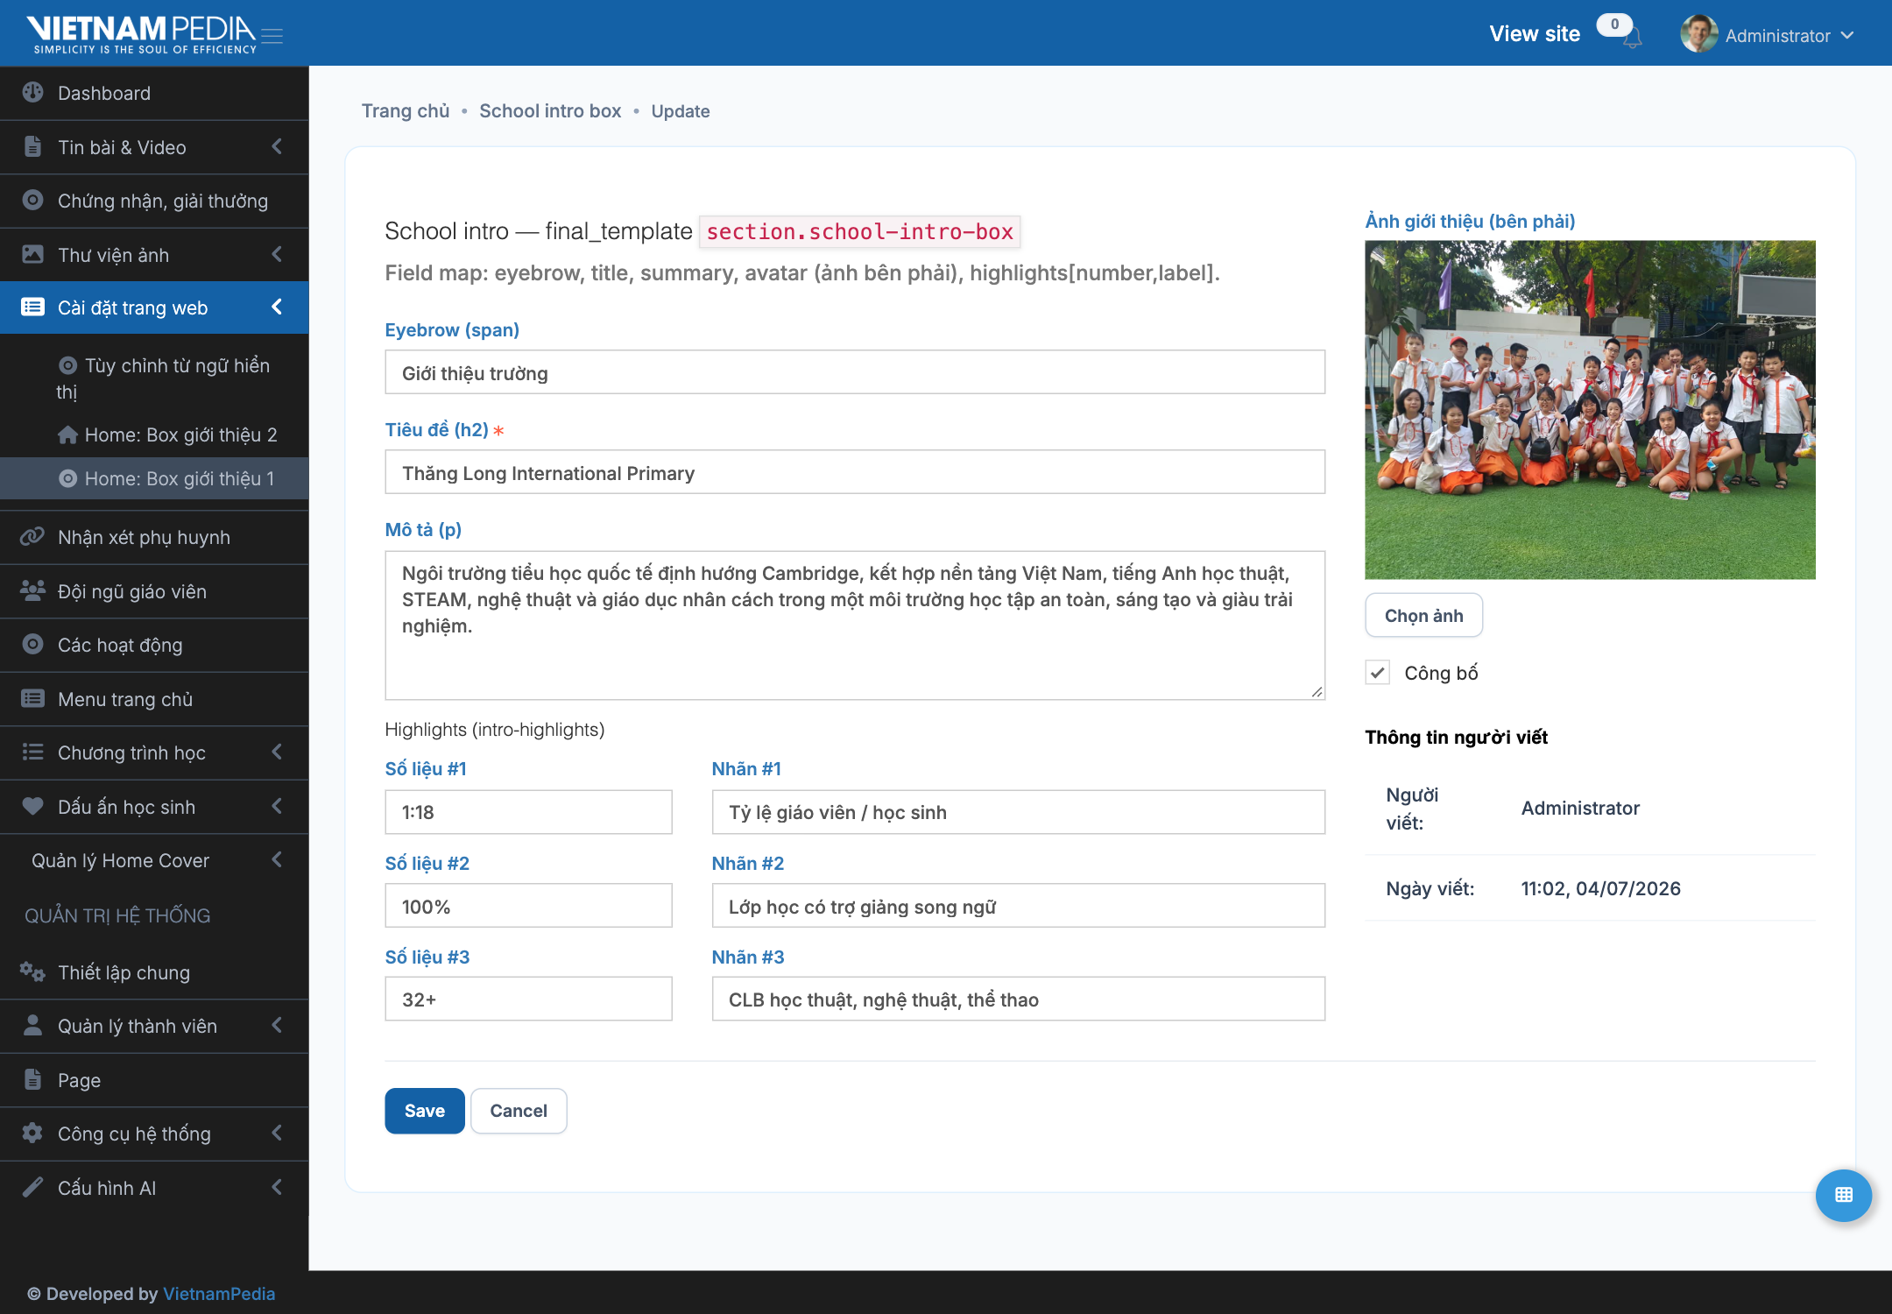The height and width of the screenshot is (1314, 1892).
Task: Open the View site link
Action: coord(1535,34)
